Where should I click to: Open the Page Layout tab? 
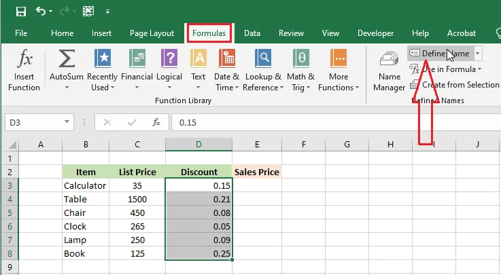pos(152,33)
